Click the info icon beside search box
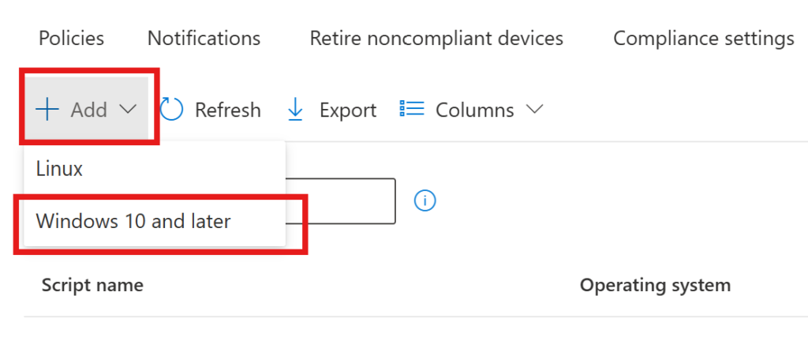The image size is (808, 337). [x=425, y=200]
